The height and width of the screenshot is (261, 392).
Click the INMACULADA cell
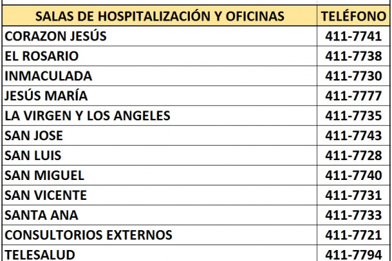tap(160, 76)
